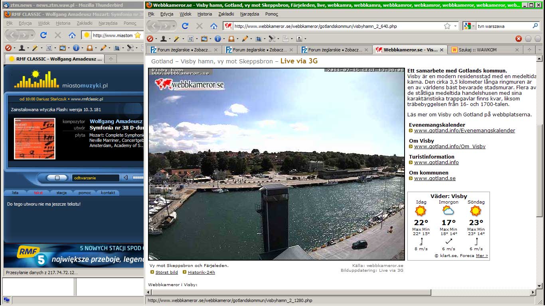This screenshot has width=545, height=306.
Task: Bookmark the webbkameror page with star icon
Action: point(447,26)
